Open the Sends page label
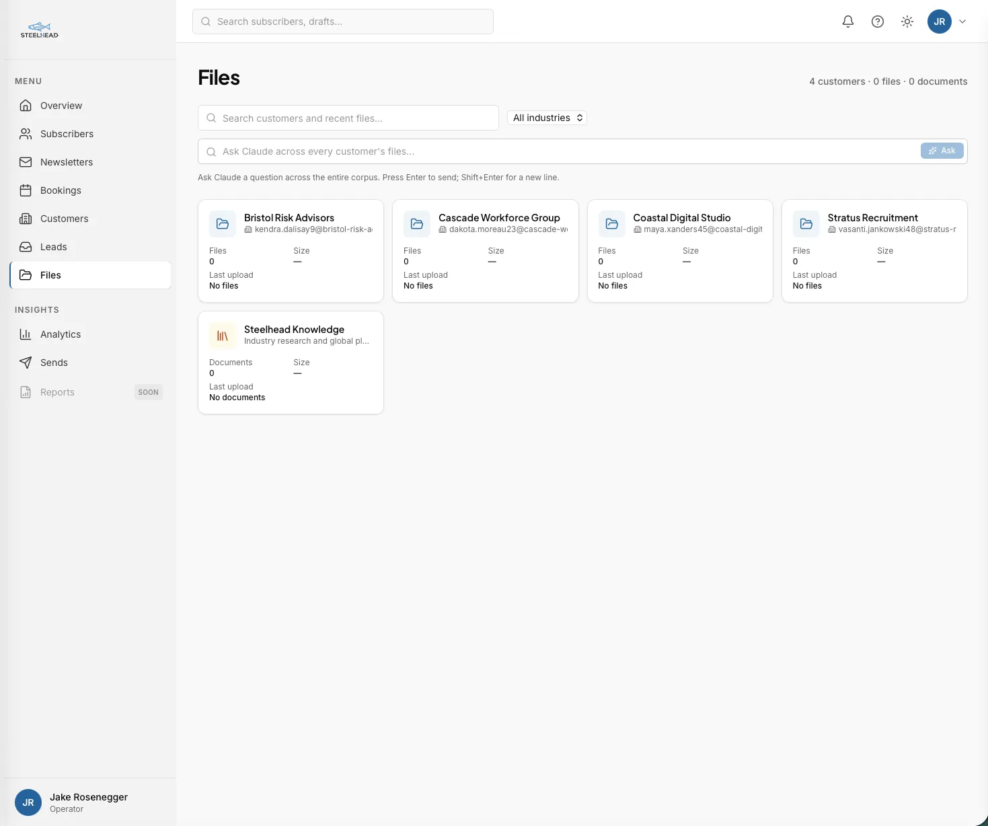The height and width of the screenshot is (826, 988). click(54, 363)
